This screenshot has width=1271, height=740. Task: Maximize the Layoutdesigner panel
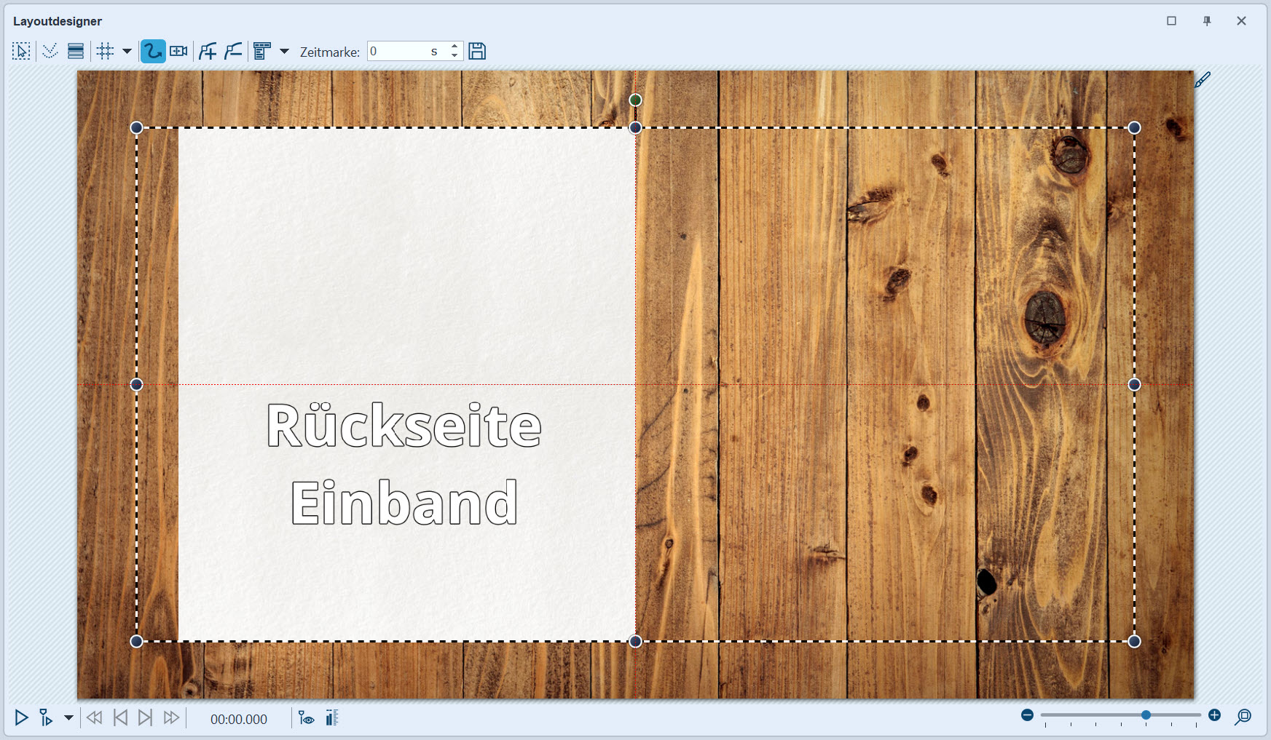1172,21
